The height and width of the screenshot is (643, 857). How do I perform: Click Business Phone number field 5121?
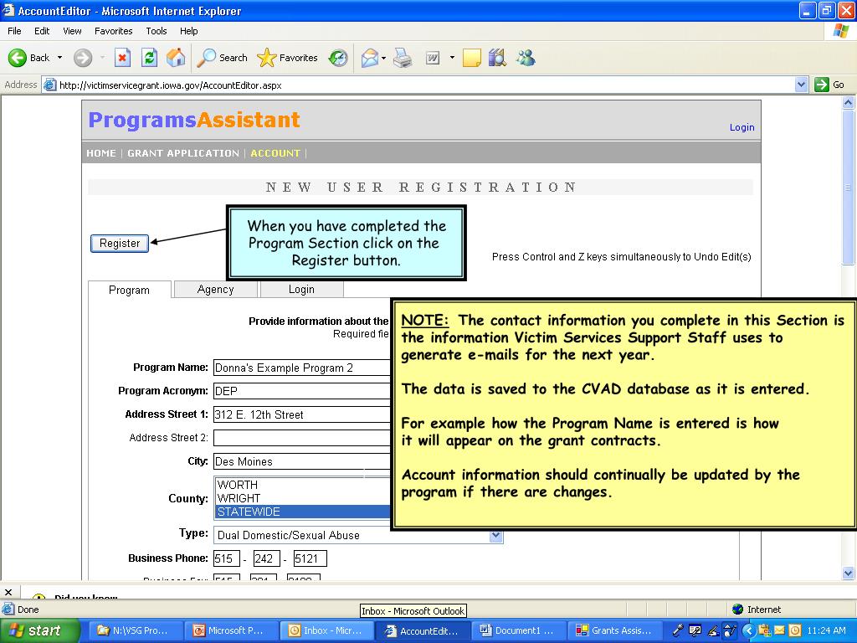pyautogui.click(x=310, y=558)
